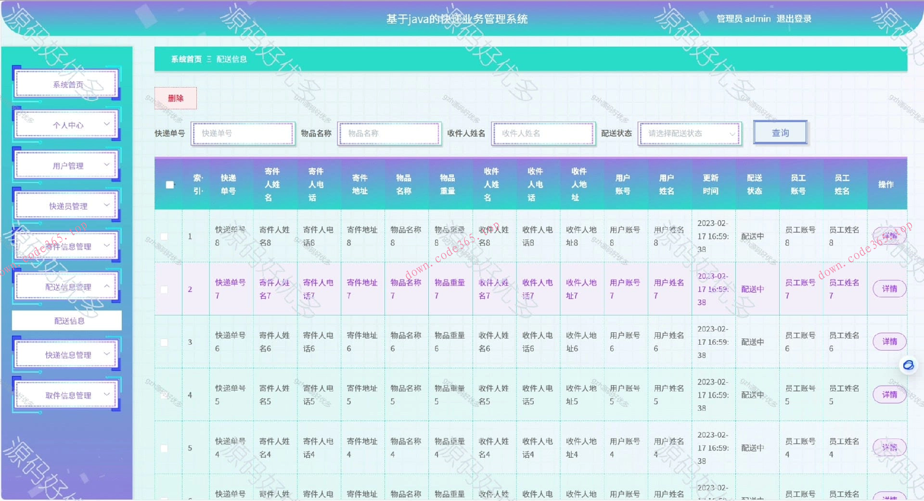Collapse the 配送信息管理 sidebar menu
The image size is (924, 501).
67,287
